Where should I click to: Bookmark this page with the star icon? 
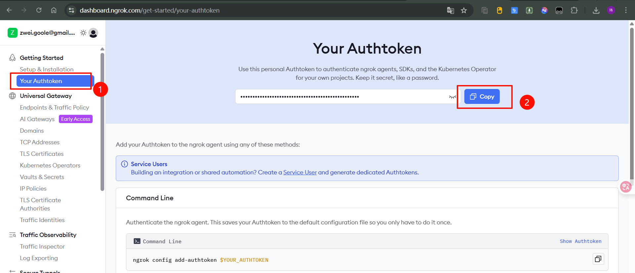click(x=464, y=10)
